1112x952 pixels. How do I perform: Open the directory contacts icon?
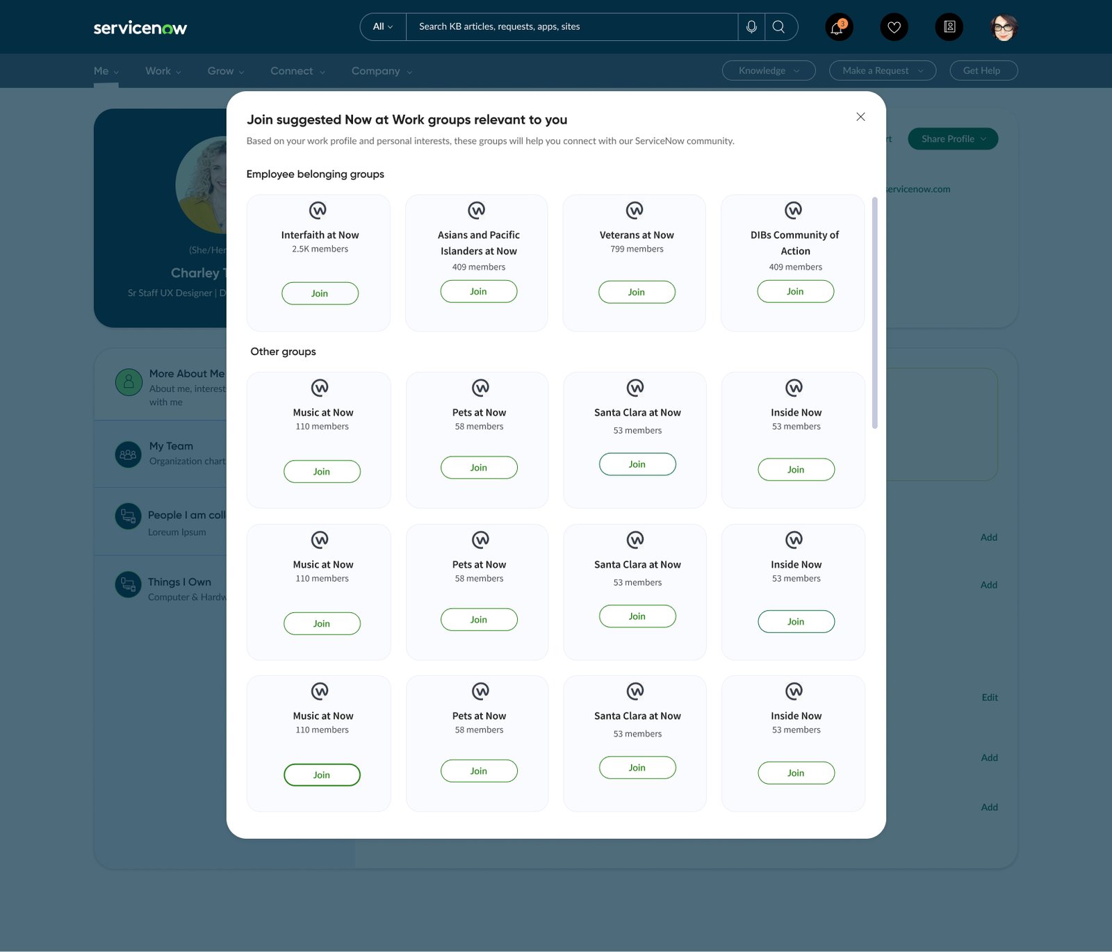pos(949,27)
